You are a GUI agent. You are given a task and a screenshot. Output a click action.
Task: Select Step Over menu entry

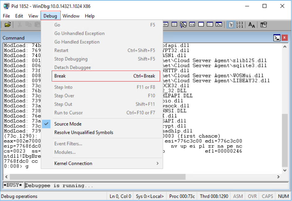tap(102, 96)
